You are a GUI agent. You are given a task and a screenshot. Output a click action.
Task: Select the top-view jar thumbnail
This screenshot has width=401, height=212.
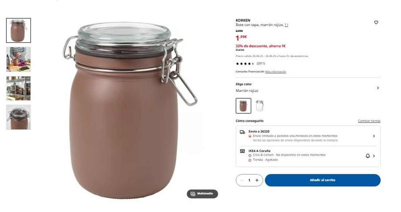tap(18, 117)
